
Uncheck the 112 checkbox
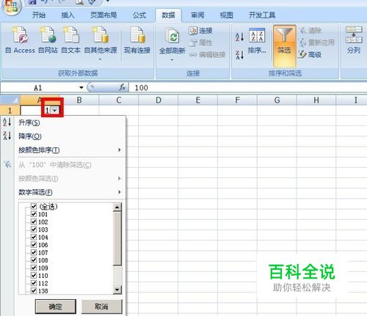point(34,283)
